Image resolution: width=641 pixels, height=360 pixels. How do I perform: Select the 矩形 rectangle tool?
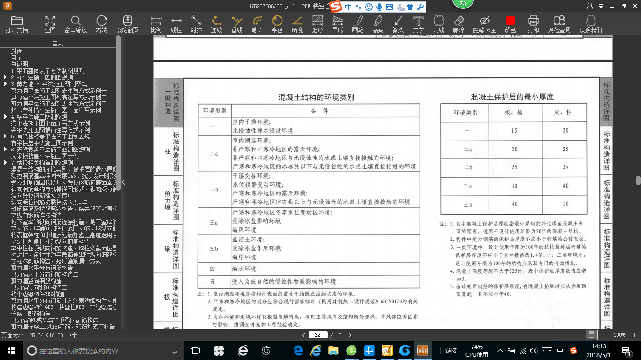(318, 24)
